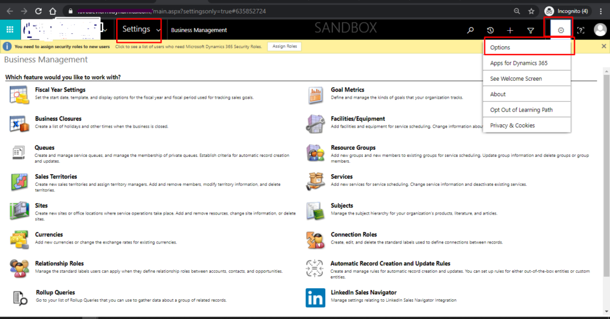Image resolution: width=610 pixels, height=319 pixels.
Task: Click the Rollup Queries icon
Action: [20, 298]
